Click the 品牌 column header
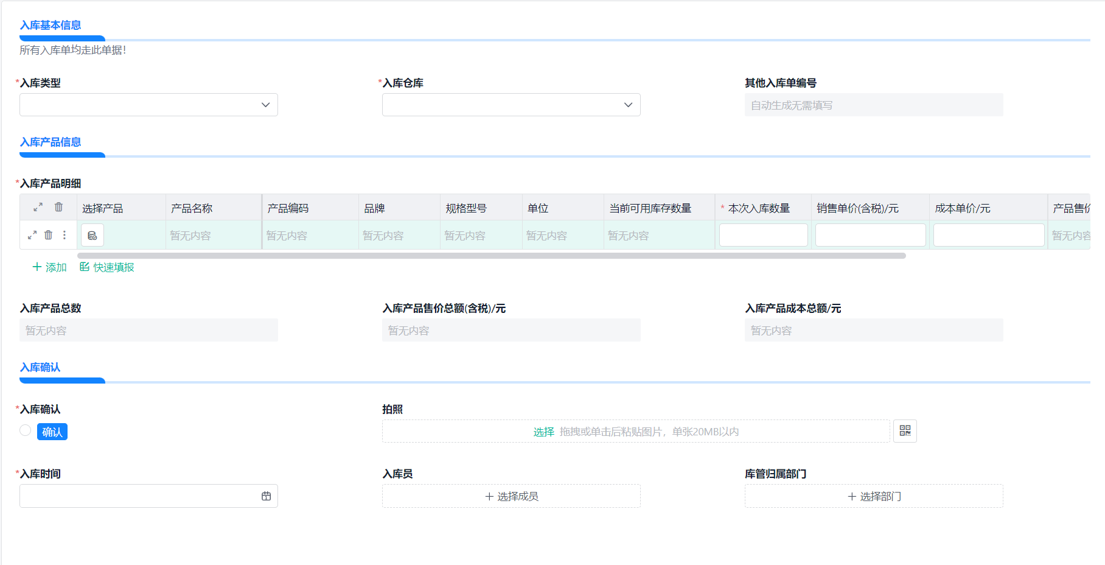The width and height of the screenshot is (1105, 565). coord(399,208)
